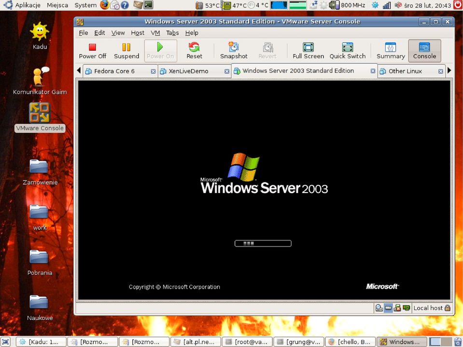Open the VM menu

point(155,33)
